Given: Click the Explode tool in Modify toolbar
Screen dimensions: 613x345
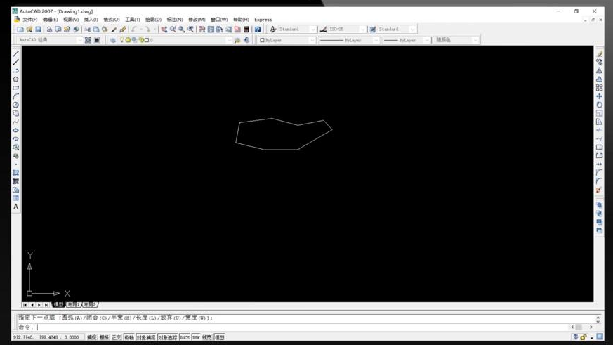Looking at the screenshot, I should pos(599,190).
